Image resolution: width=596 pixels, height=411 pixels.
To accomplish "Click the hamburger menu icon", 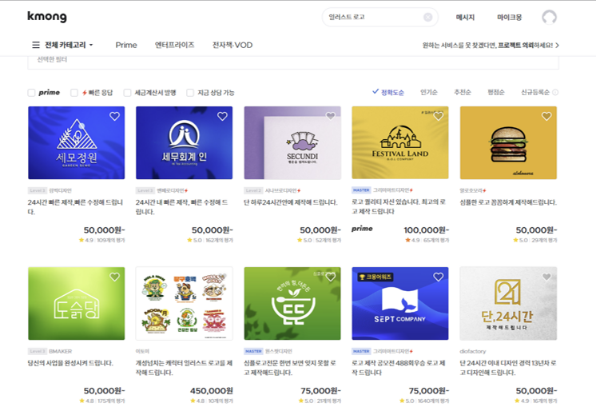I will click(36, 45).
